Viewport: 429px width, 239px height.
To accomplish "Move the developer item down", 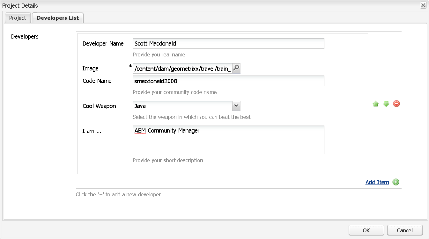I will [x=386, y=104].
